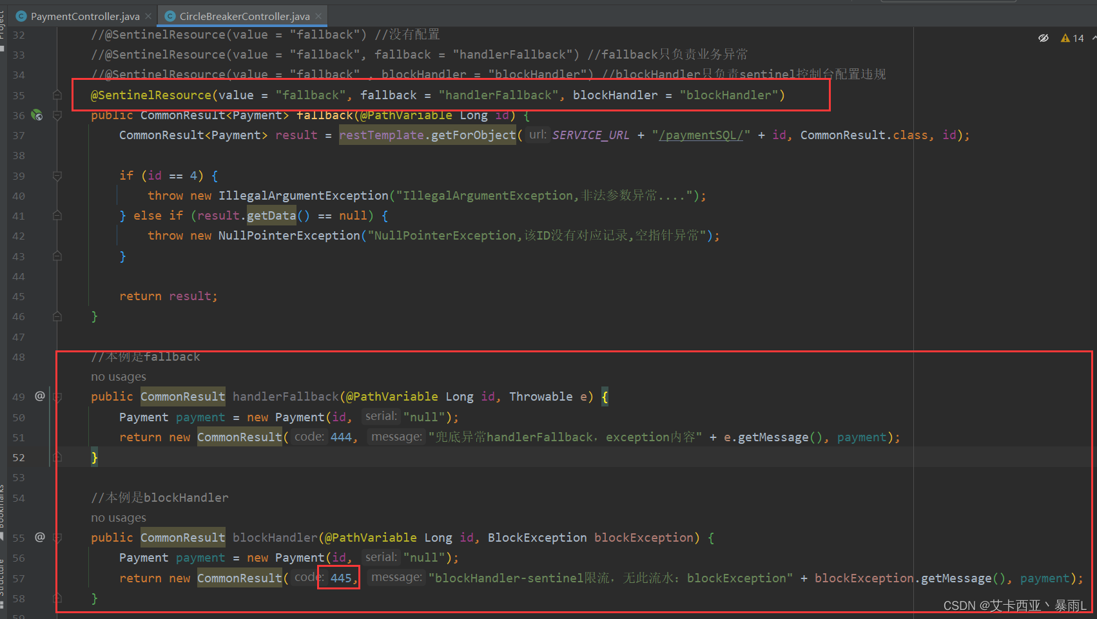Screen dimensions: 1097x619
Task: Click 'return result;' on line 45
Action: (x=168, y=296)
